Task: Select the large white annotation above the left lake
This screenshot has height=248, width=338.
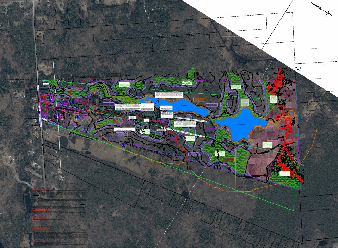Action: click(170, 95)
